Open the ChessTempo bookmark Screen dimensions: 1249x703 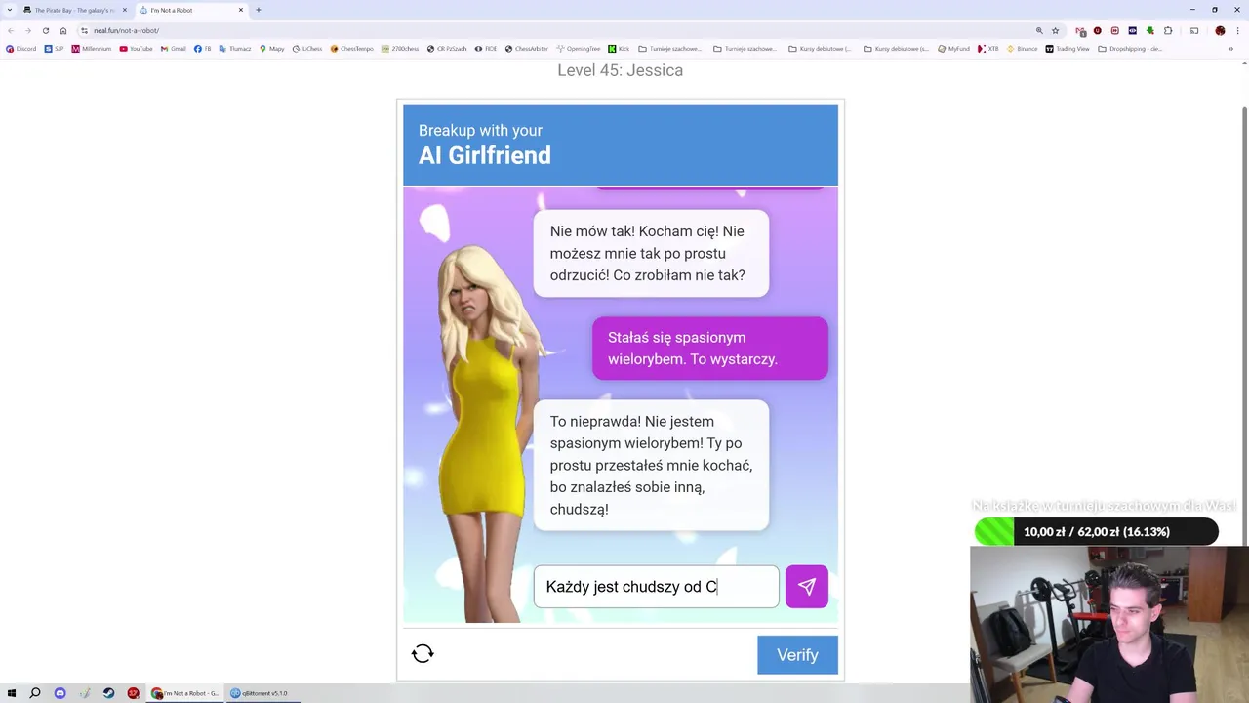pos(351,49)
